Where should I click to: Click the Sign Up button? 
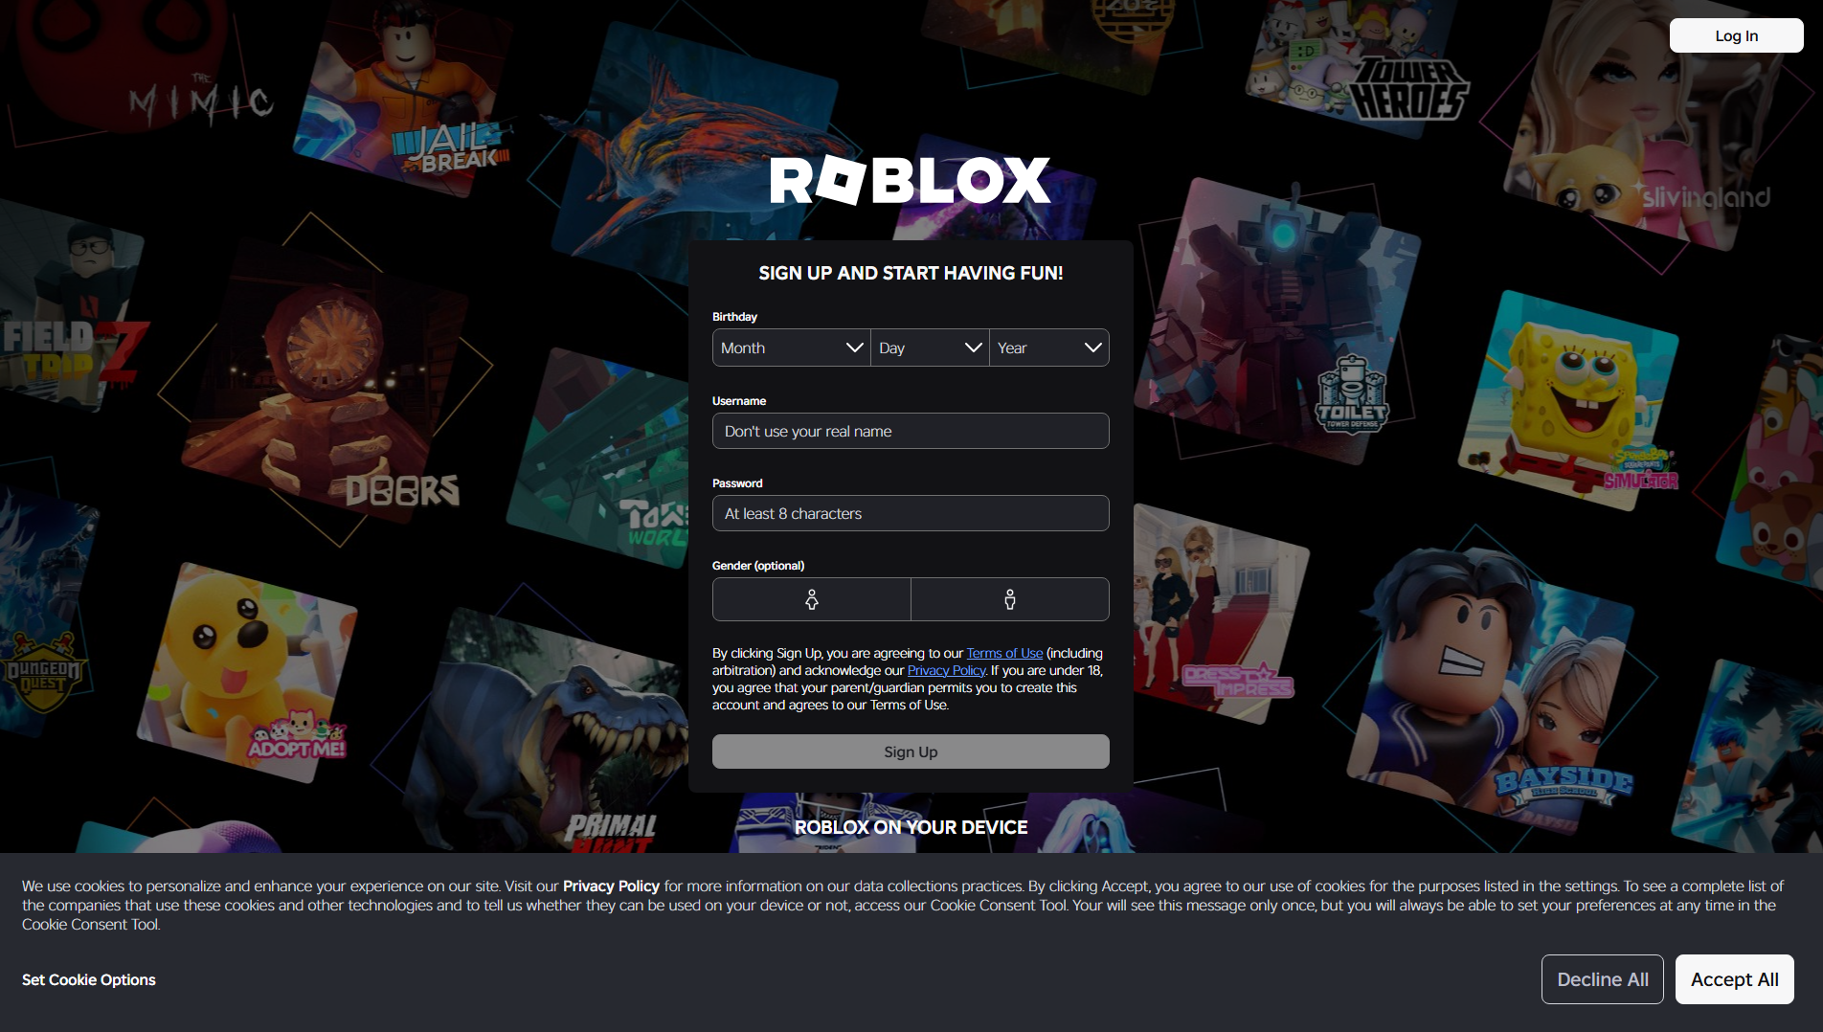pos(911,752)
